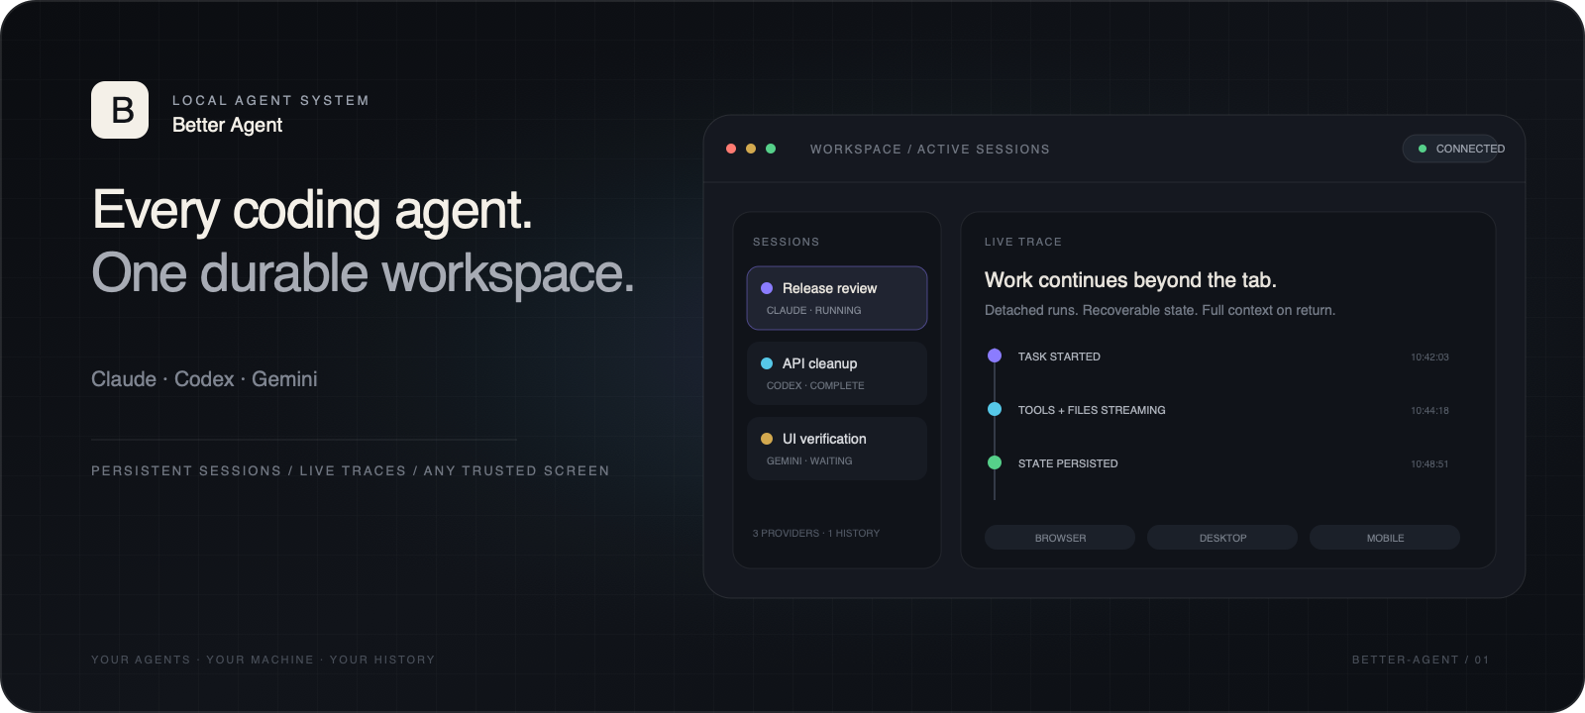Viewport: 1585px width, 713px height.
Task: Click the PERSISTENT SESSIONS / LIVE TRACES tagline
Action: pyautogui.click(x=351, y=471)
